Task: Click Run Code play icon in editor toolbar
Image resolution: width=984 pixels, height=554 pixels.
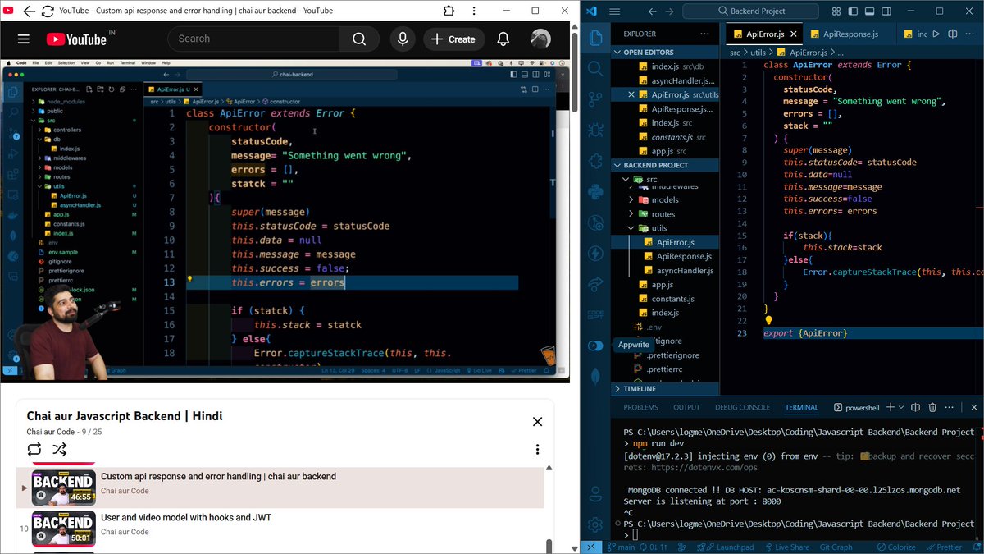Action: (x=936, y=34)
